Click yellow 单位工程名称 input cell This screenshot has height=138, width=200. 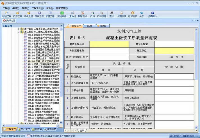[x=109, y=44]
